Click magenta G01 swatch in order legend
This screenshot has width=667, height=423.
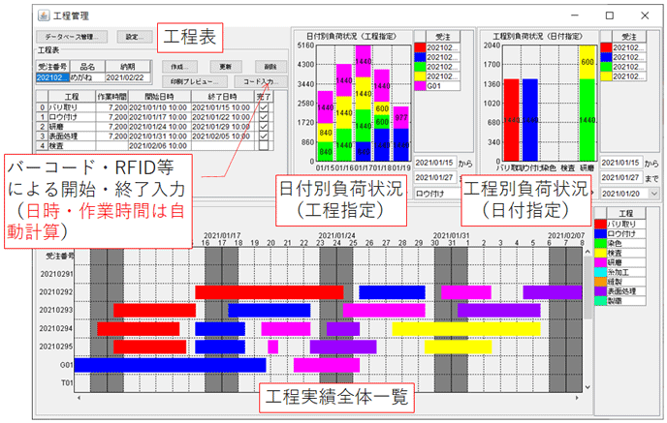coord(420,86)
